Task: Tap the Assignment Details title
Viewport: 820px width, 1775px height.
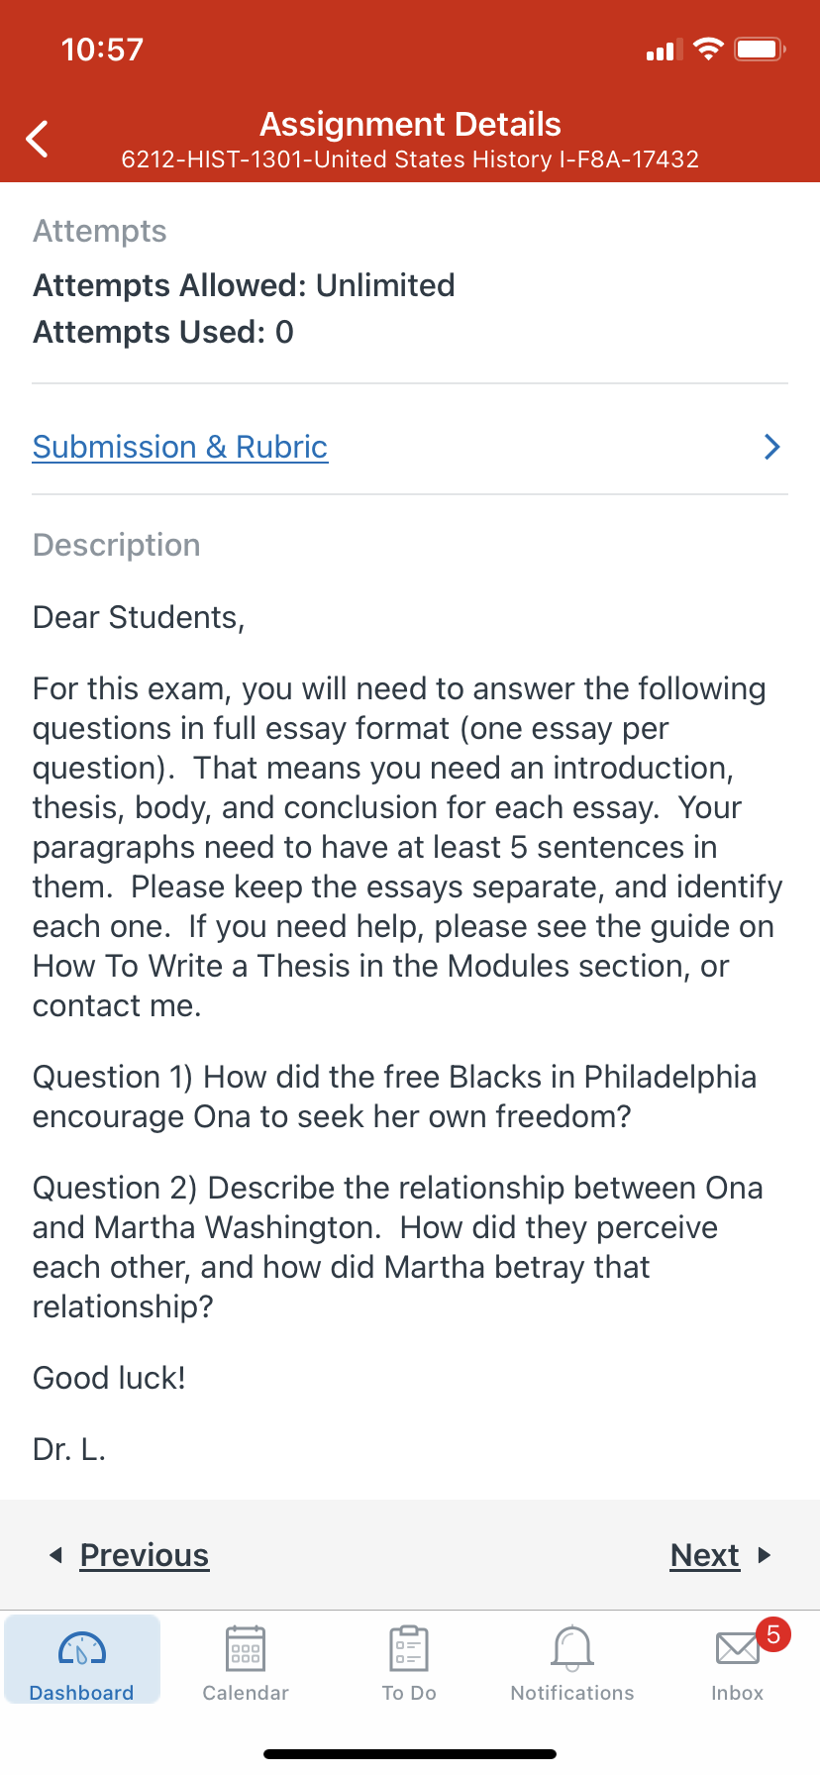Action: (410, 124)
